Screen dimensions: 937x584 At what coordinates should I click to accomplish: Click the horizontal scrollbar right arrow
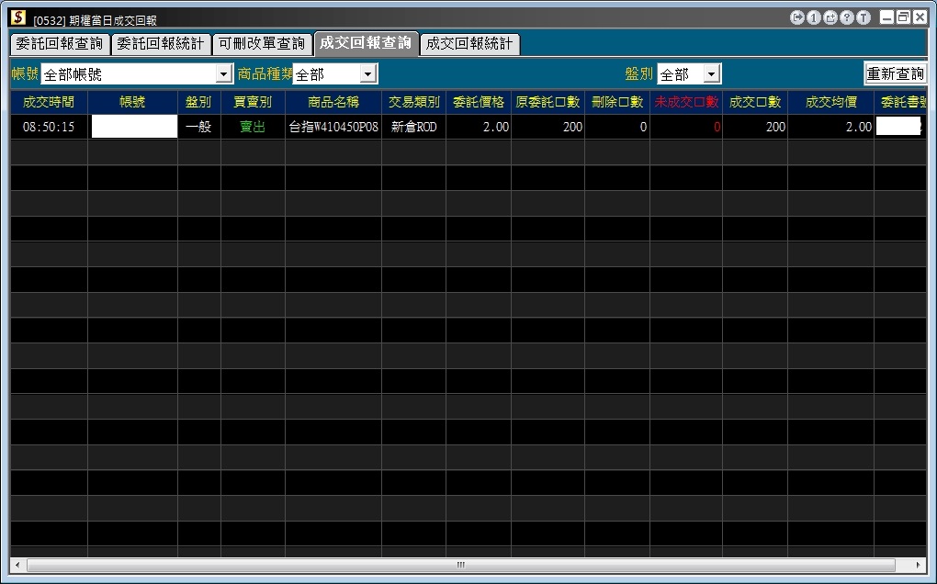click(x=919, y=565)
